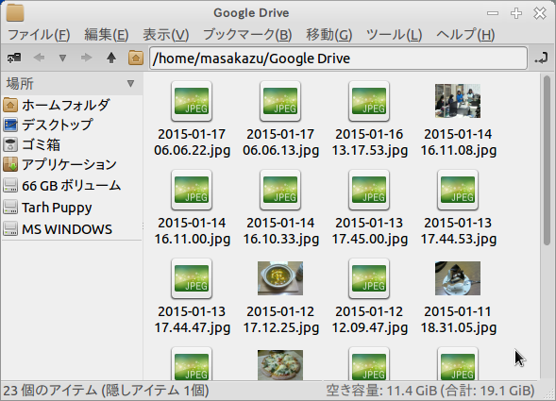Open the 表示(V) menu

pyautogui.click(x=166, y=35)
